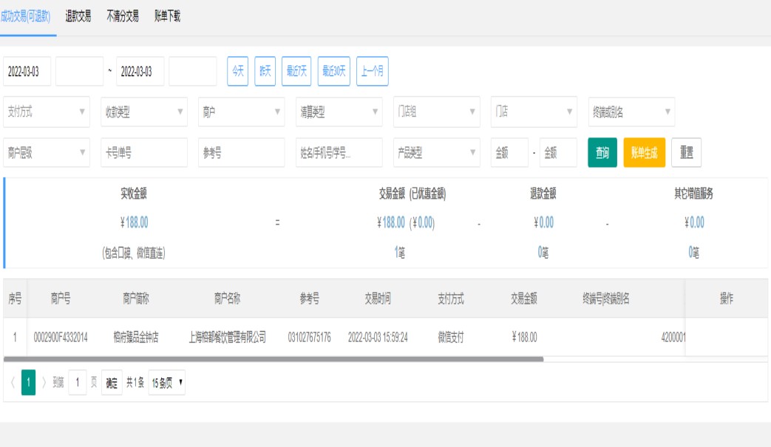Viewport: 771px width, 447px height.
Task: Filter by 最近7天 quick range
Action: pos(296,71)
